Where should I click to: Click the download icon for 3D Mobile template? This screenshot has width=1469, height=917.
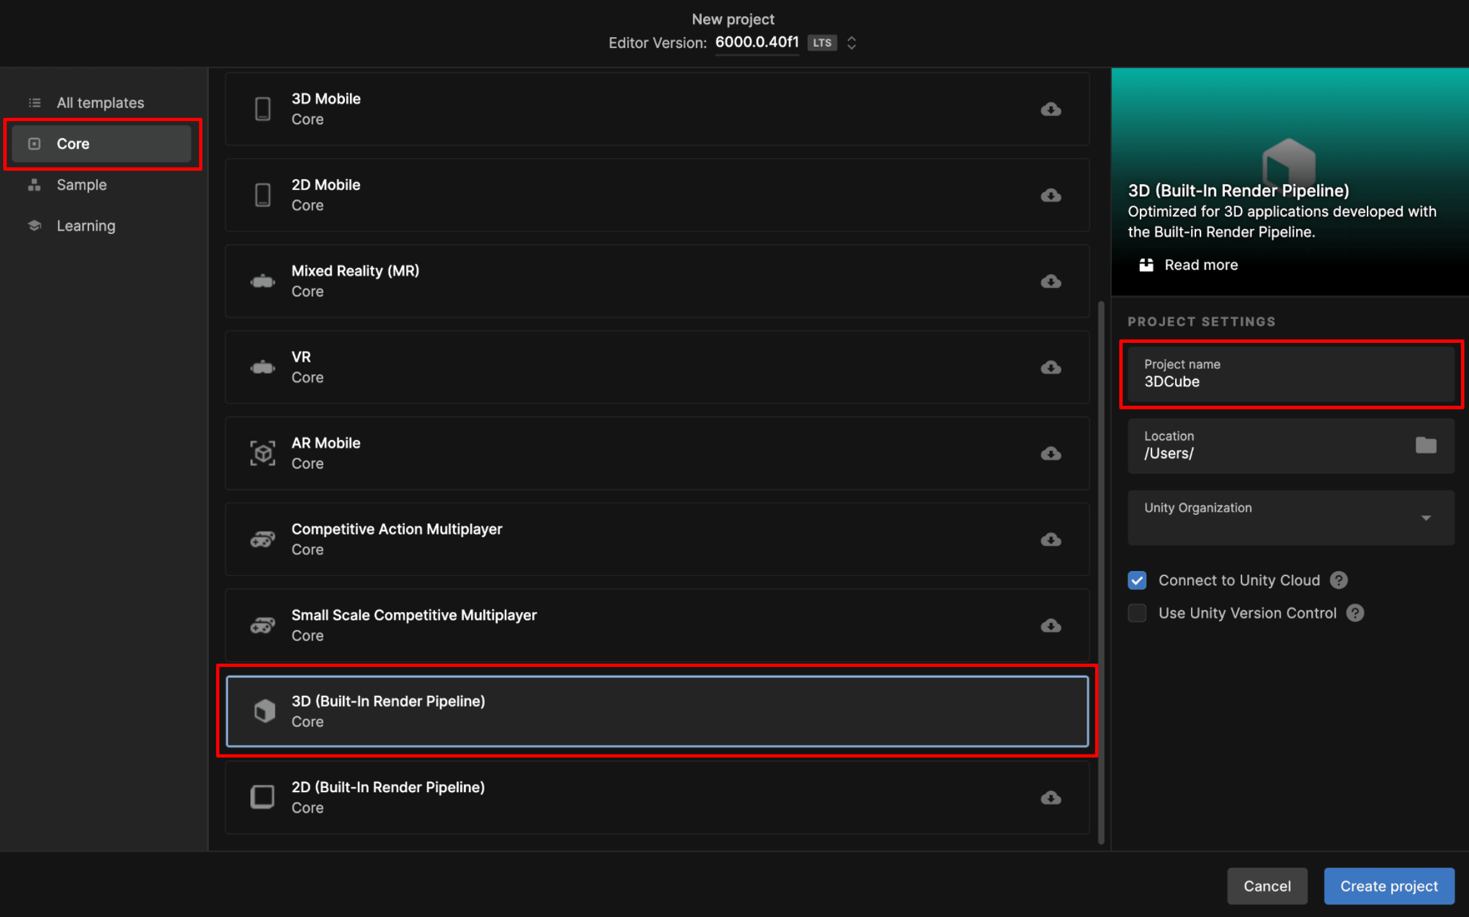tap(1050, 109)
